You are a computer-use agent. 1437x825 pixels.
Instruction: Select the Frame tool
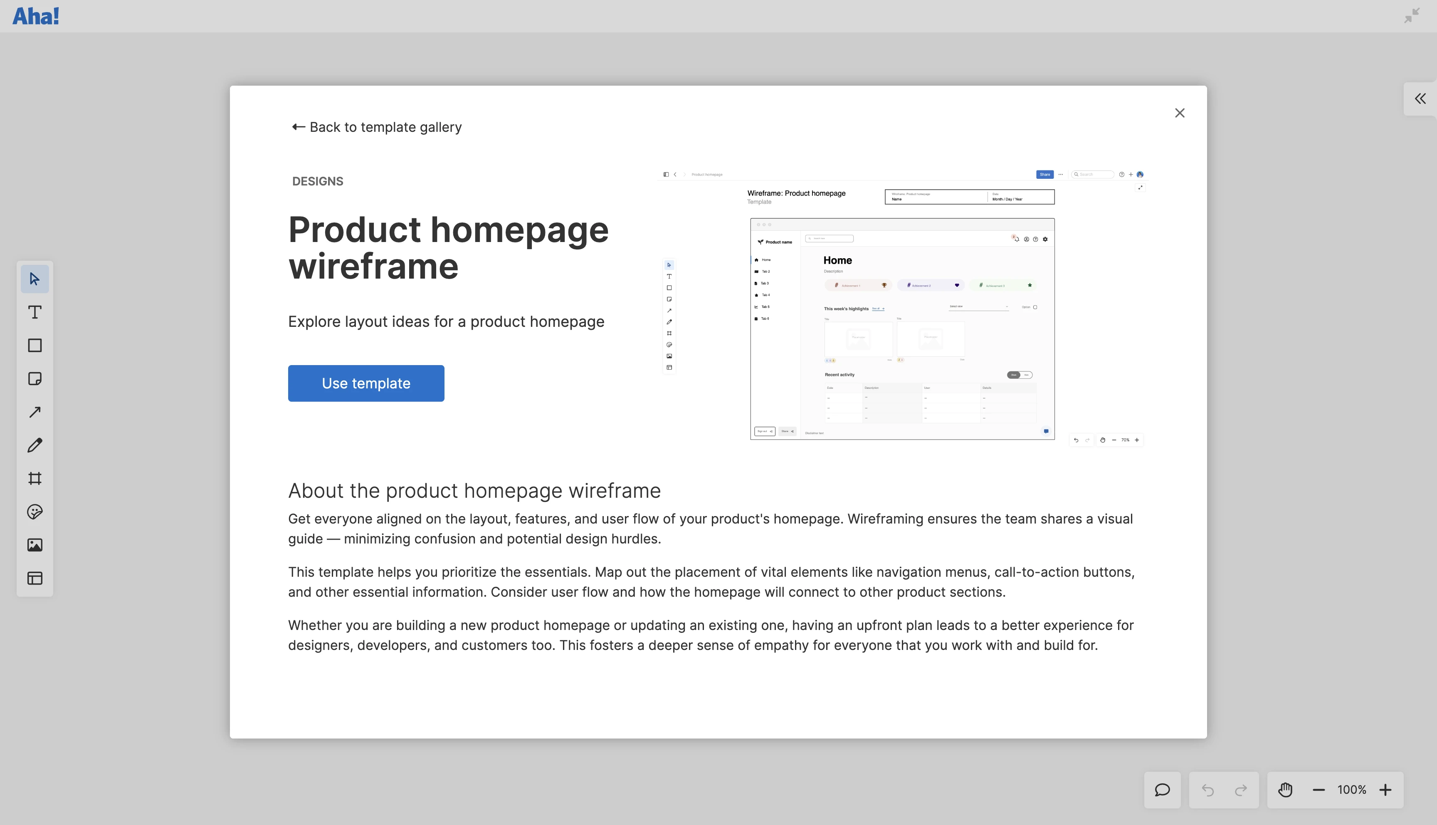[35, 478]
